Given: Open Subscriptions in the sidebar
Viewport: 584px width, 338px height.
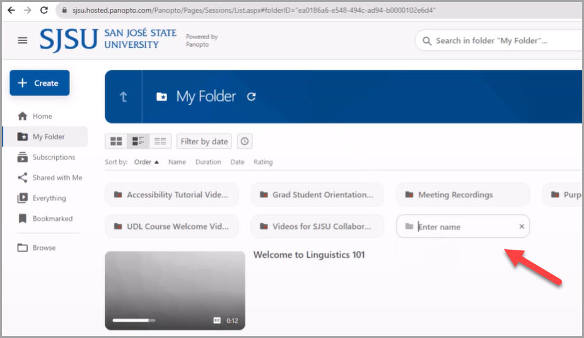Looking at the screenshot, I should pyautogui.click(x=54, y=158).
